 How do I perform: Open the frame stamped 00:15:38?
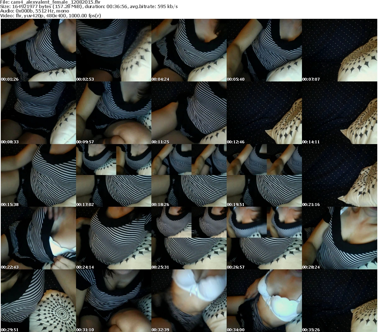click(38, 176)
